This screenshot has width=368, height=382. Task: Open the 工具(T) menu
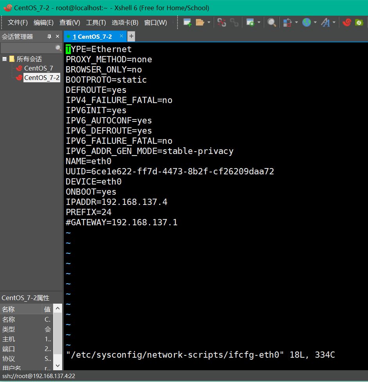(x=96, y=23)
